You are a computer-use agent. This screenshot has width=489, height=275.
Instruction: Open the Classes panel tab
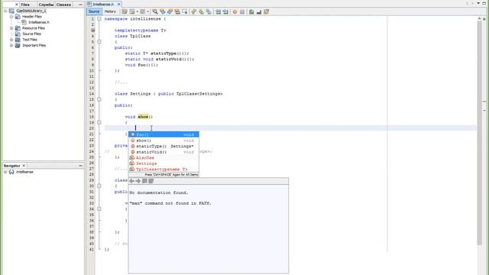[x=63, y=5]
